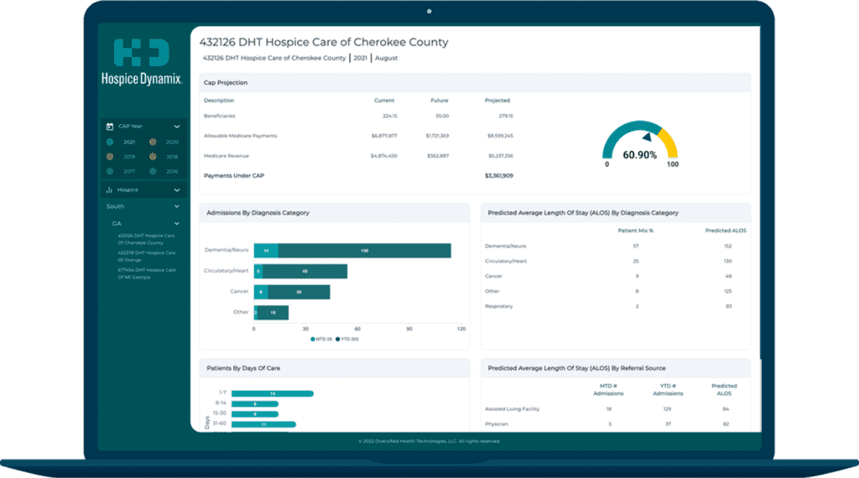Click the yellow segment of the gauge

pyautogui.click(x=669, y=143)
